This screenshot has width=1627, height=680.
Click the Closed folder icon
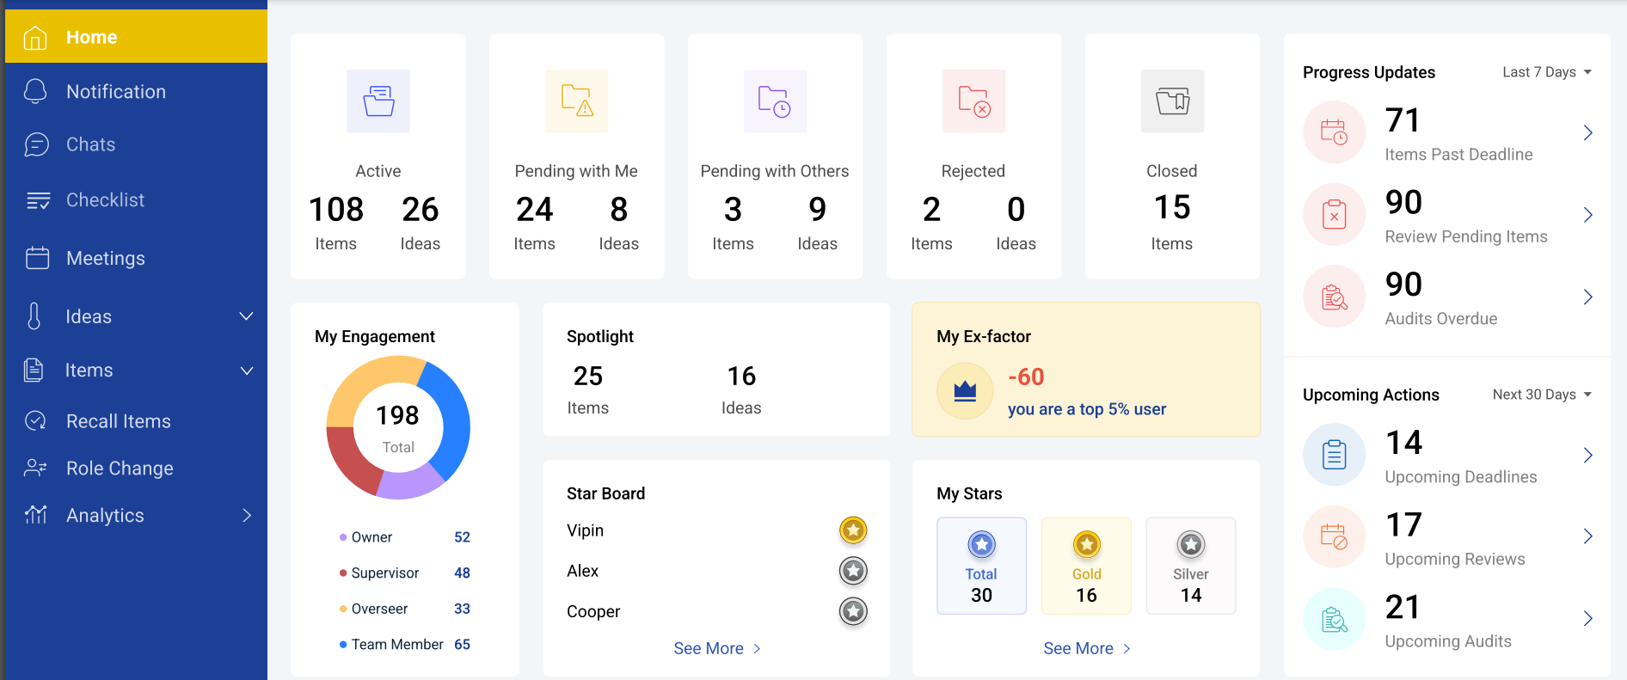(1172, 101)
